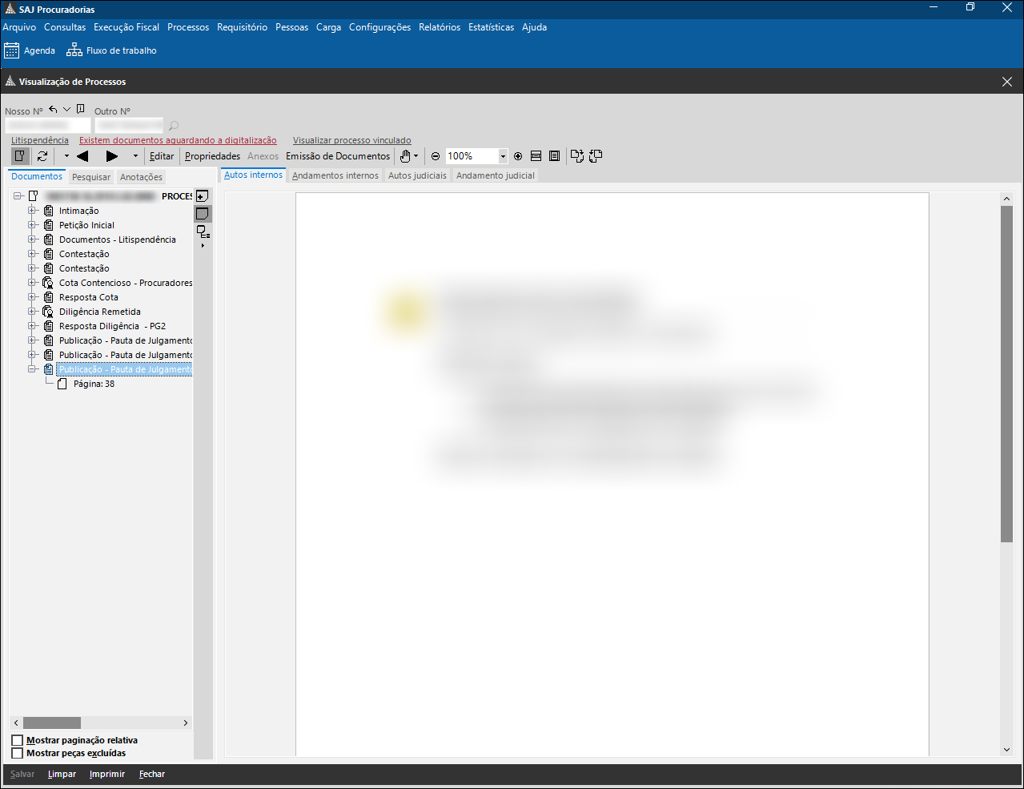The height and width of the screenshot is (789, 1024).
Task: Switch to the Andamentos internos tab
Action: (335, 175)
